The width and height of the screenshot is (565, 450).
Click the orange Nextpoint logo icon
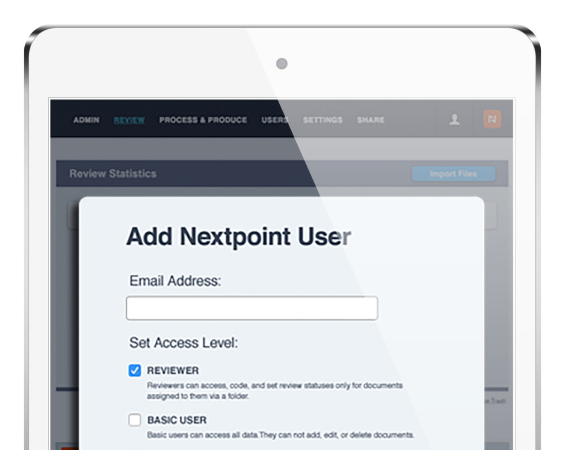pos(491,120)
